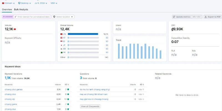The image size is (222, 111).
Task: Click the PK flag in Global Volume
Action: coord(61,52)
